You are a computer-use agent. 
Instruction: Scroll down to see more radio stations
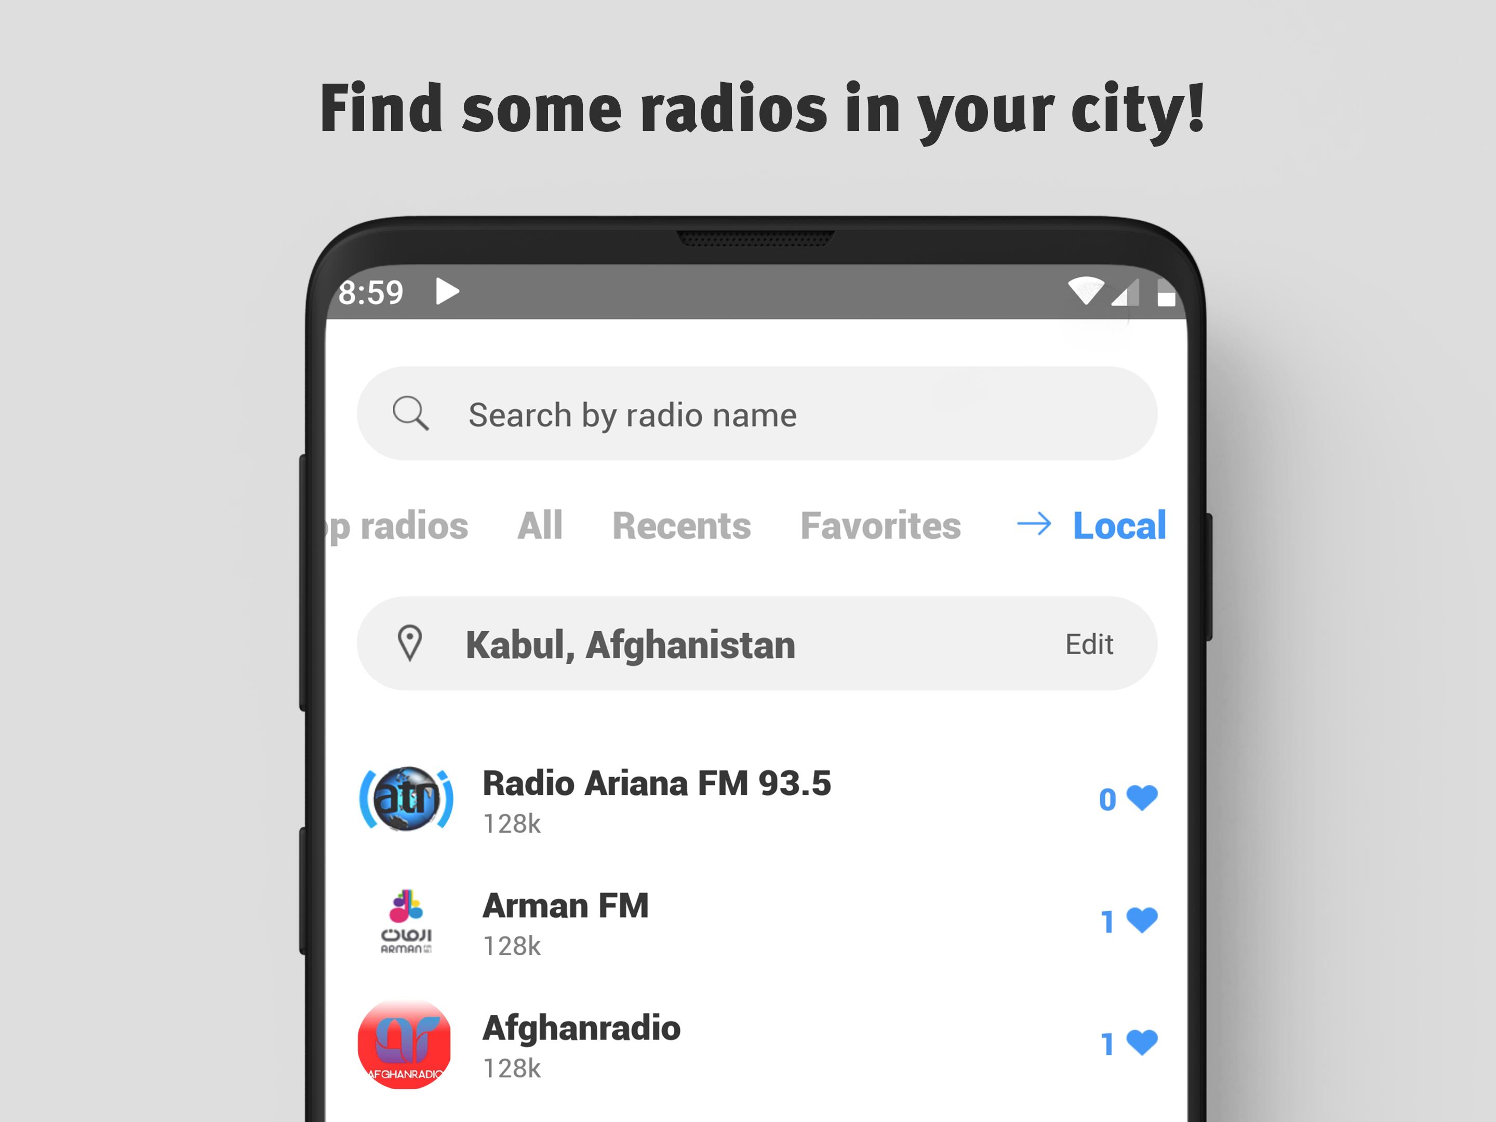point(747,943)
